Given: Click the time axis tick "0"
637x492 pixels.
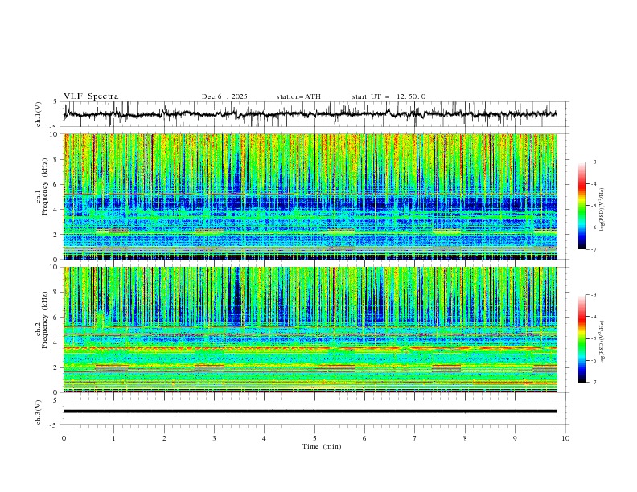Looking at the screenshot, I should point(64,438).
